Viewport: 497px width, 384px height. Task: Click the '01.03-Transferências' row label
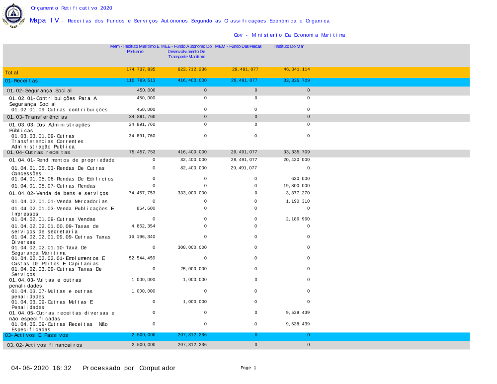[37, 117]
